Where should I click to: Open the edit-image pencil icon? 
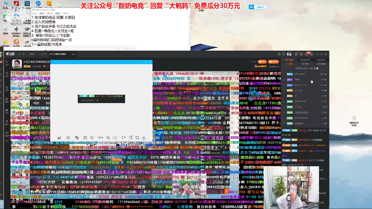[131, 137]
